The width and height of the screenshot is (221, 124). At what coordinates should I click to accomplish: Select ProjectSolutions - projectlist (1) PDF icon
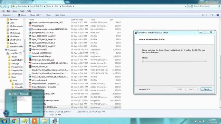[x=30, y=83]
